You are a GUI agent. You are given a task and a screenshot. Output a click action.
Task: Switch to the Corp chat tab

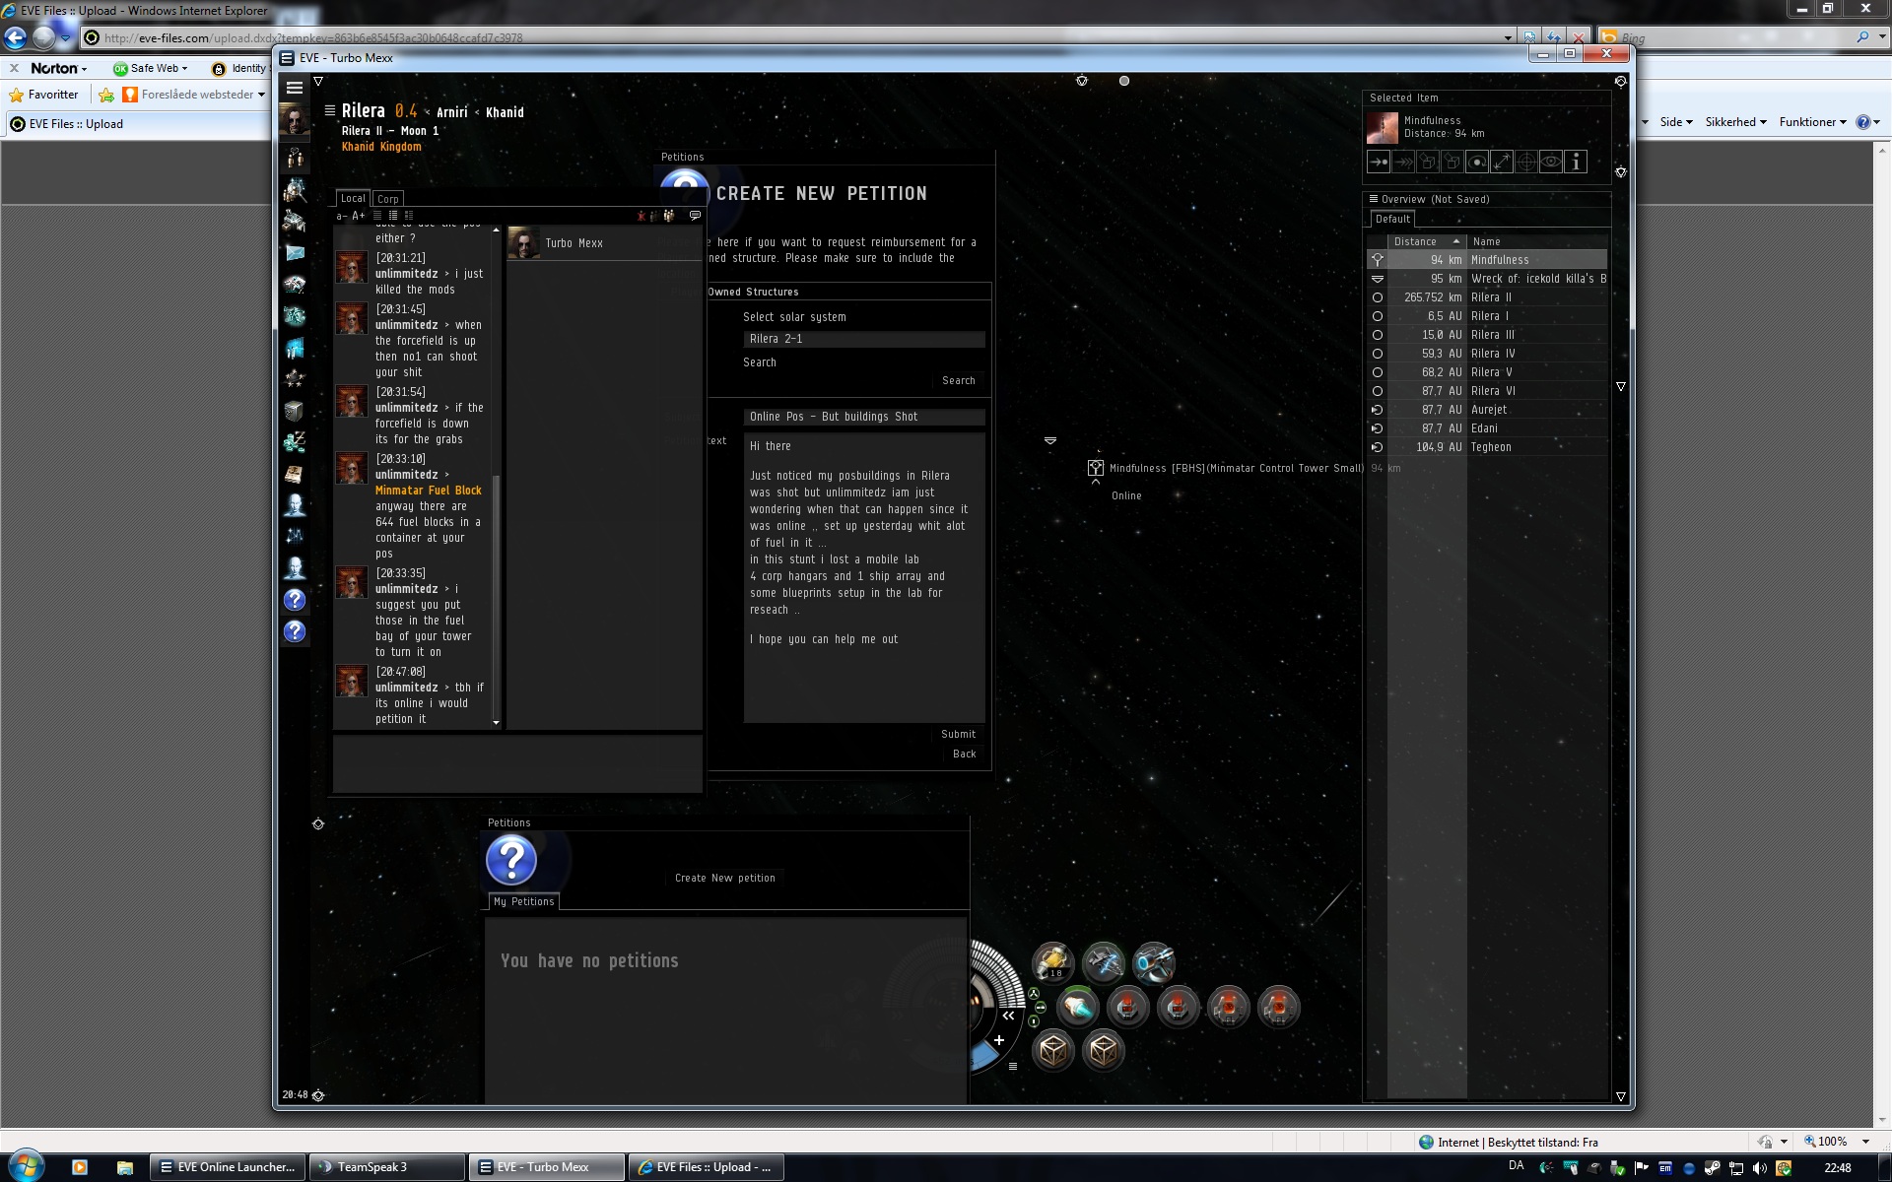click(x=388, y=199)
